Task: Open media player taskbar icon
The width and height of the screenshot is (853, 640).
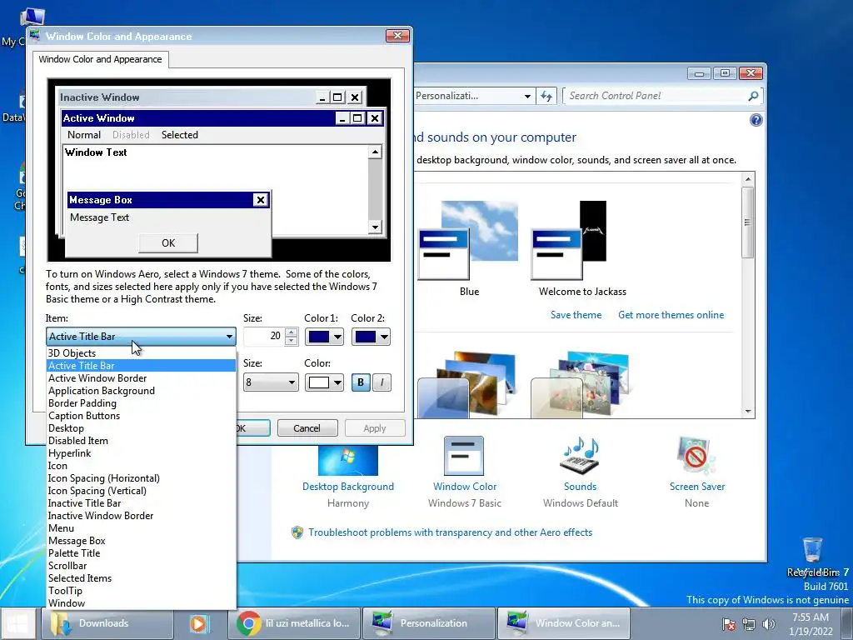Action: pos(199,623)
